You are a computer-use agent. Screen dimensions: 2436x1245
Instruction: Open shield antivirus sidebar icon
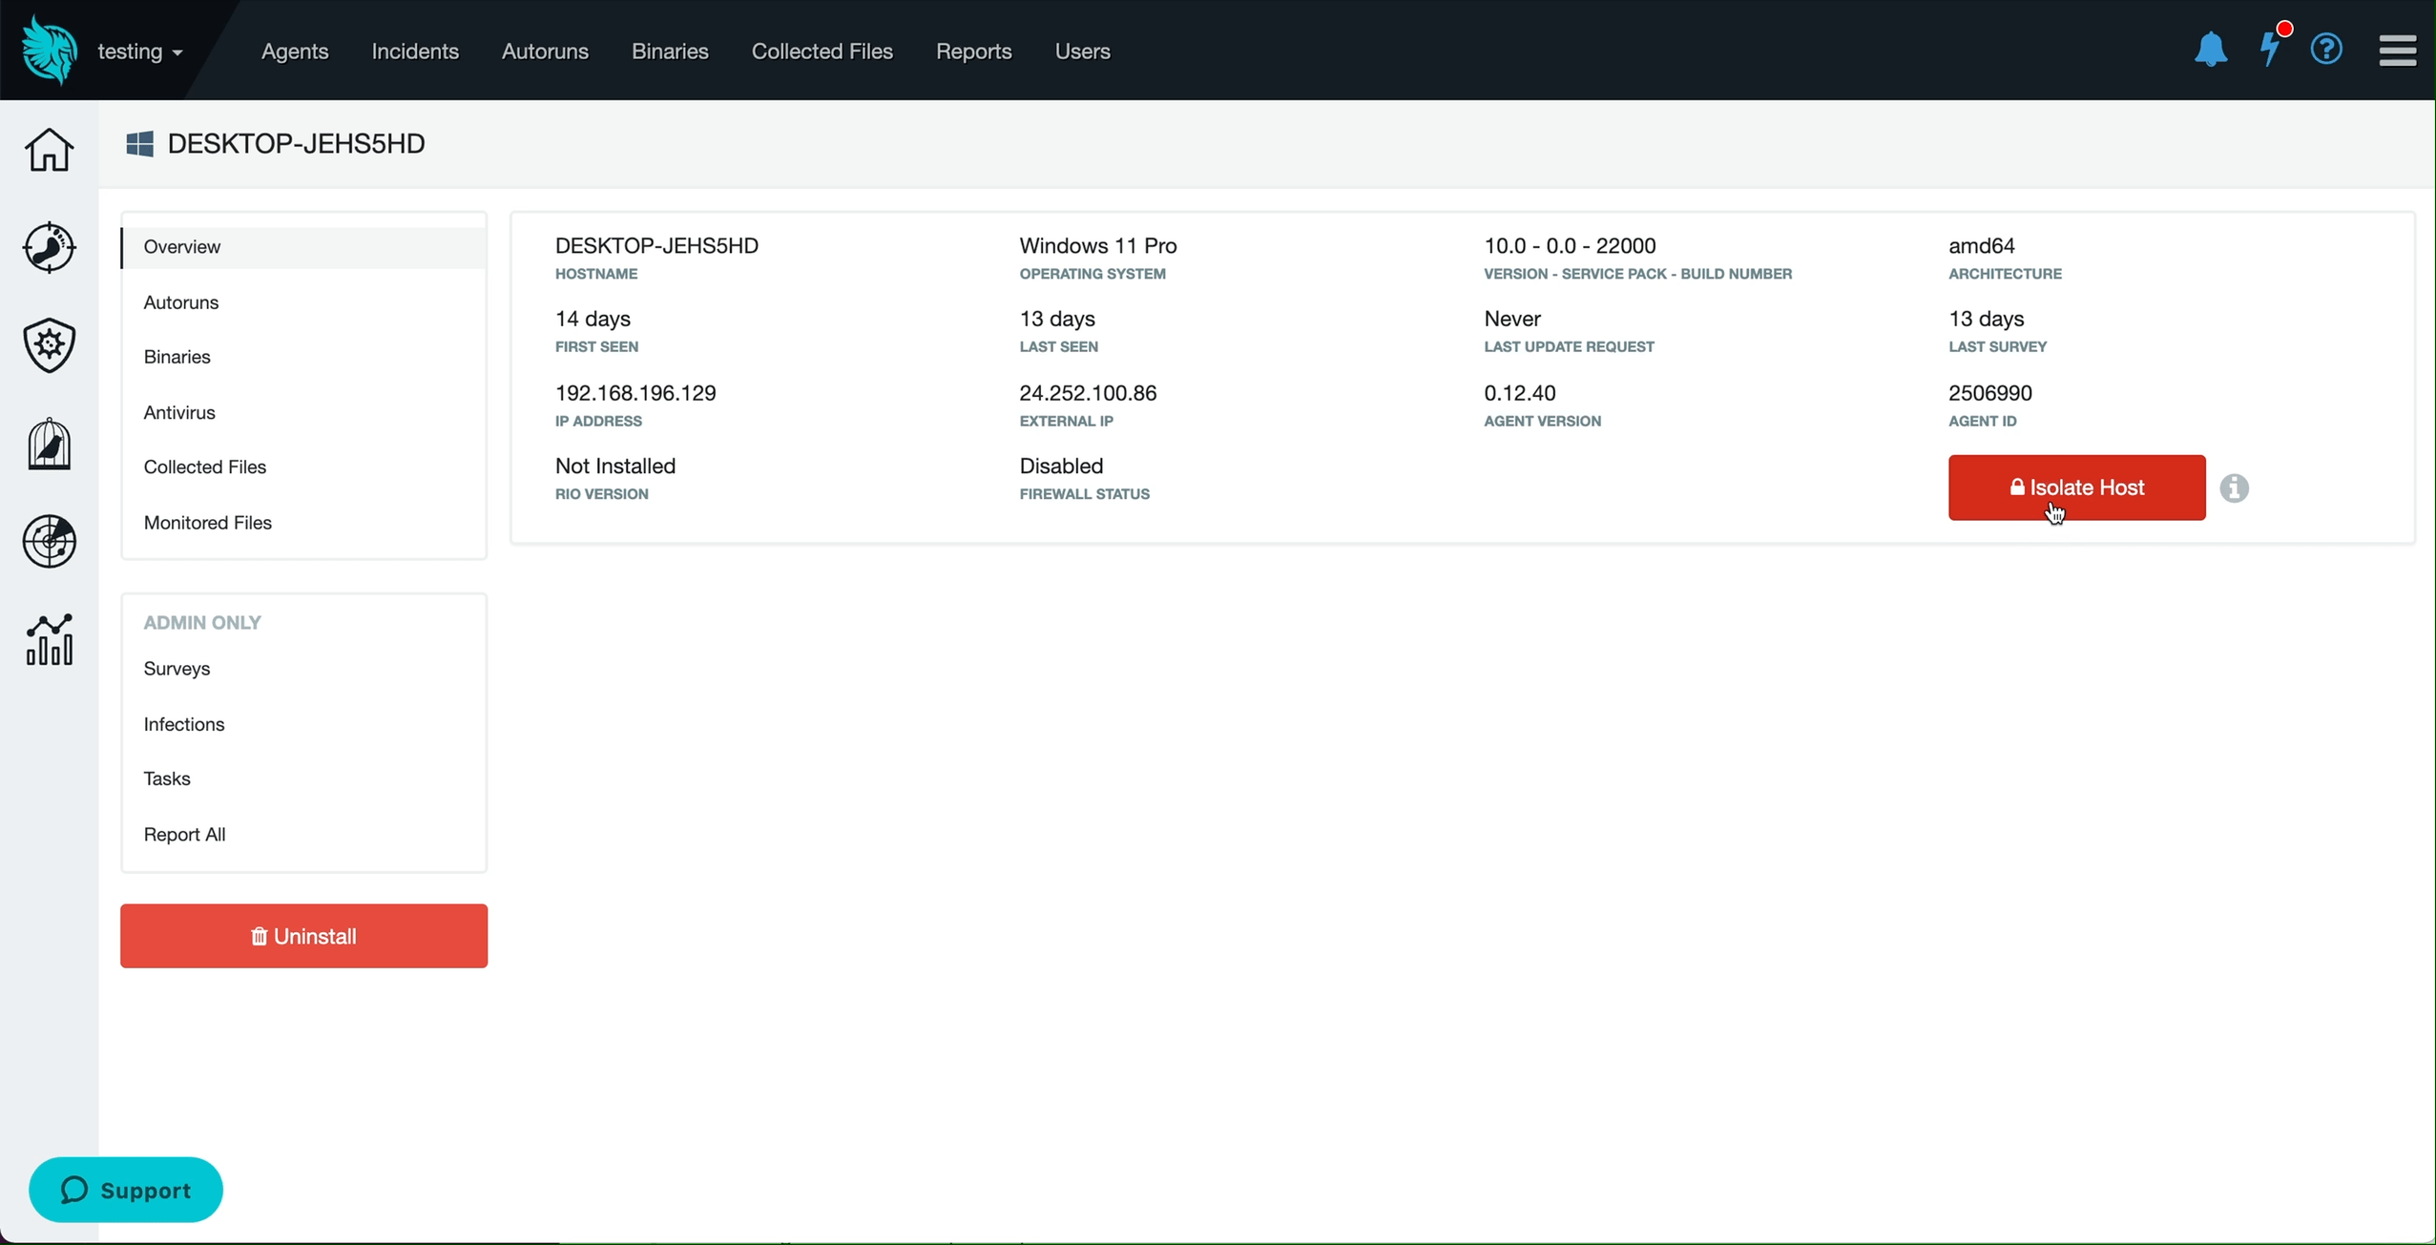(49, 345)
